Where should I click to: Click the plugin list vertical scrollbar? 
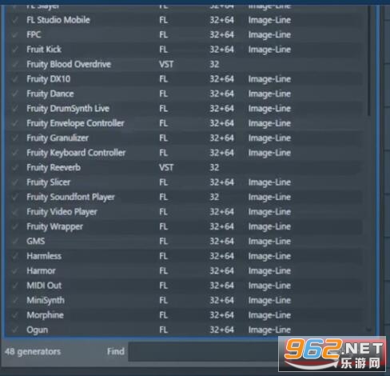click(369, 62)
